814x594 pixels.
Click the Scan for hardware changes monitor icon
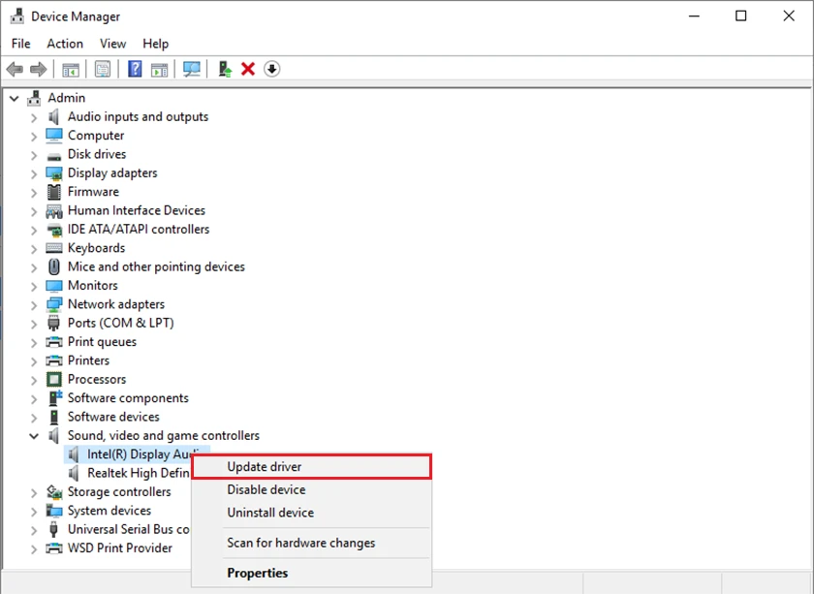click(192, 69)
